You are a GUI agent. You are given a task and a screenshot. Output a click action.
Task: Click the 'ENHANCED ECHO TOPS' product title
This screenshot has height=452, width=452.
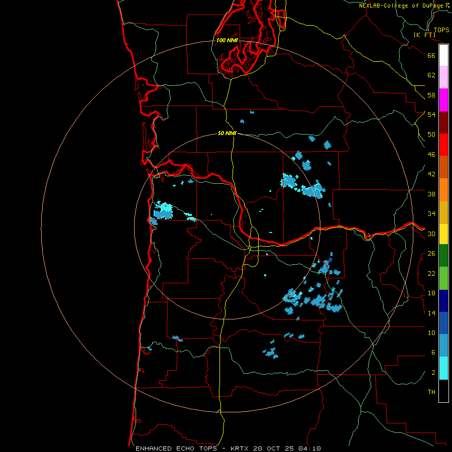[176, 448]
